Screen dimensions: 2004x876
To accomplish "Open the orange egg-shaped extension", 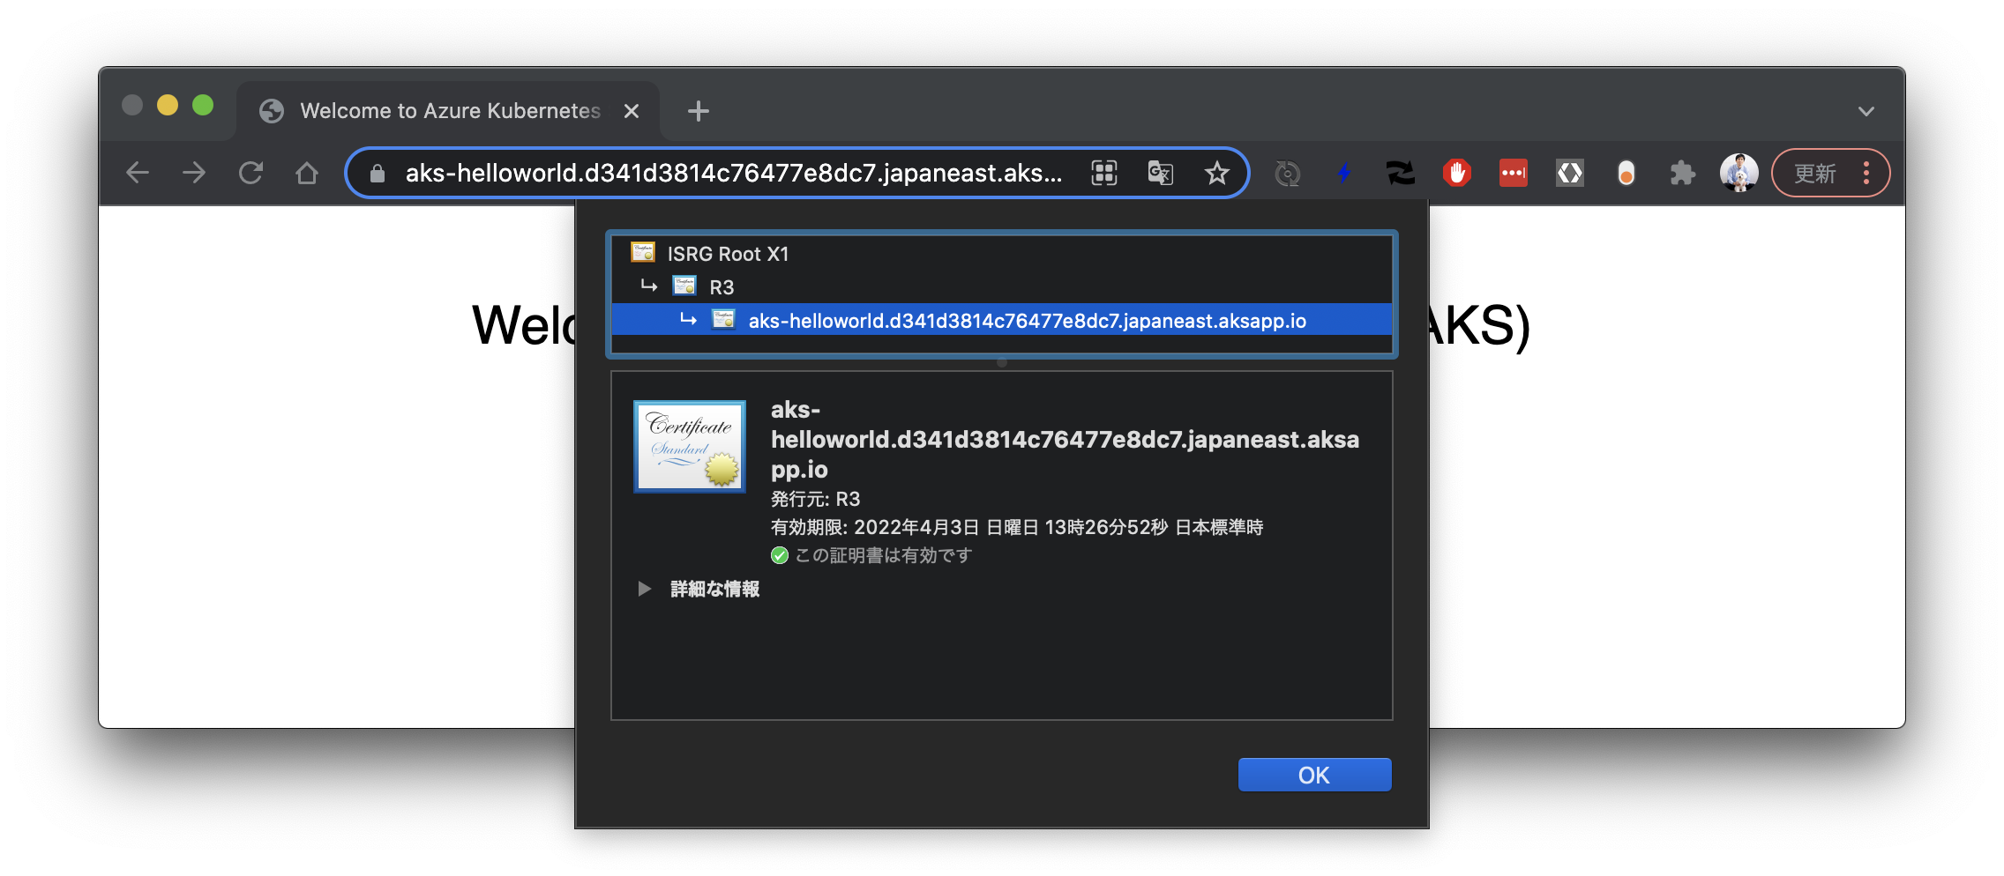I will click(1626, 174).
